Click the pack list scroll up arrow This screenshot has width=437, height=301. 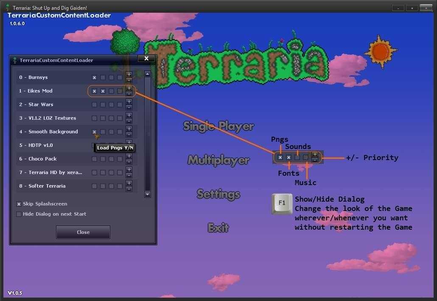coord(147,74)
